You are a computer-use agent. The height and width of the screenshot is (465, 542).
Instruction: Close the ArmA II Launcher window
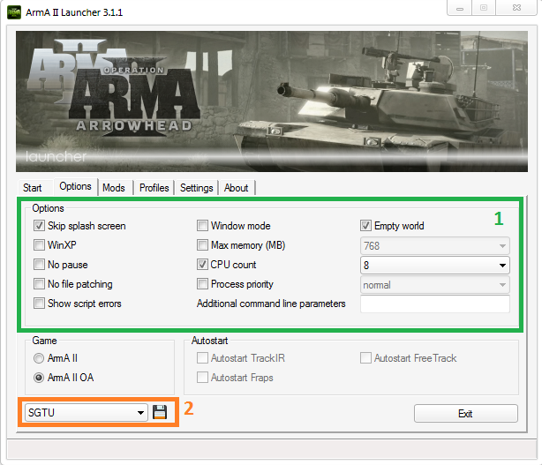516,8
